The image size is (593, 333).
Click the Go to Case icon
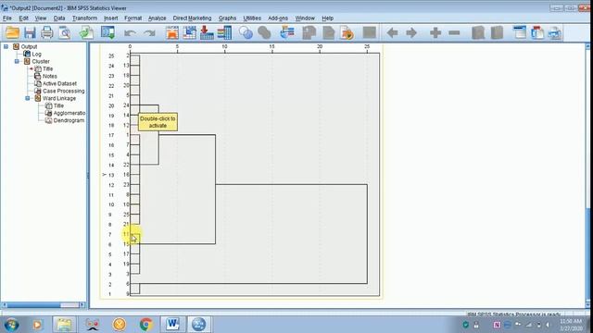(189, 33)
